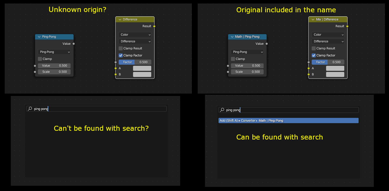
Task: Click Result output socket of Mix | Difference node
Action: (x=347, y=26)
